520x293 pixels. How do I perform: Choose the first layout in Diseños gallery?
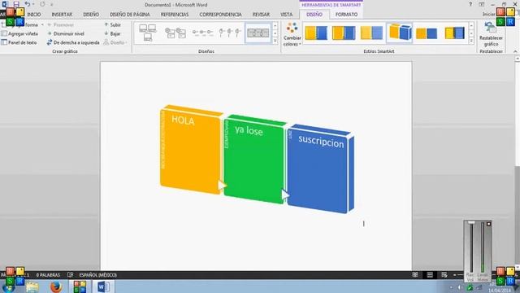coord(148,33)
